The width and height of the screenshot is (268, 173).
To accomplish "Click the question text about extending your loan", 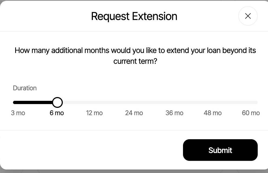I will 135,56.
